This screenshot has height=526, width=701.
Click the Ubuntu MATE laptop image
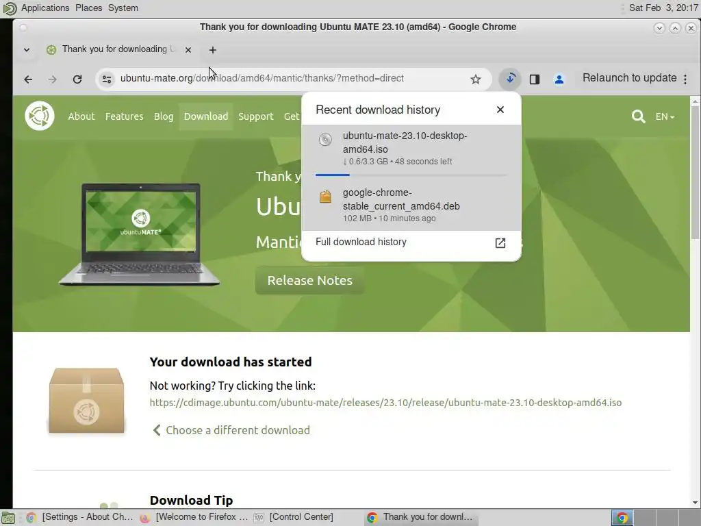coord(139,234)
